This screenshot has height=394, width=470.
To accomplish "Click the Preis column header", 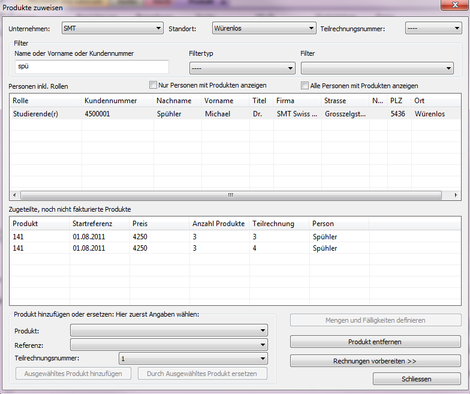I will tap(159, 224).
